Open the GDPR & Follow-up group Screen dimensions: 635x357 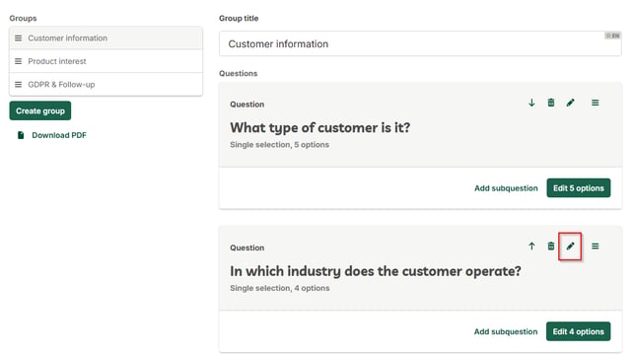[106, 84]
